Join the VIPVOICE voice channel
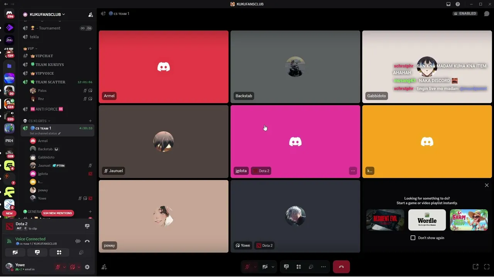 point(57,73)
